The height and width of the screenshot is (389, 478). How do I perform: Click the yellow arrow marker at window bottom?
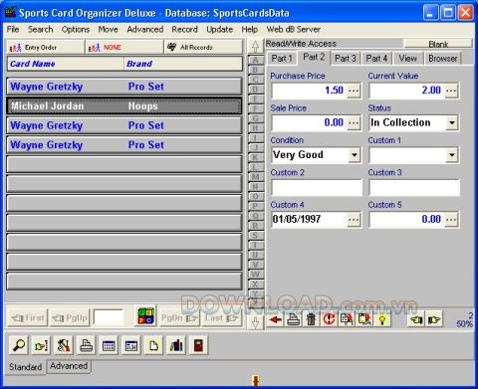pyautogui.click(x=256, y=381)
